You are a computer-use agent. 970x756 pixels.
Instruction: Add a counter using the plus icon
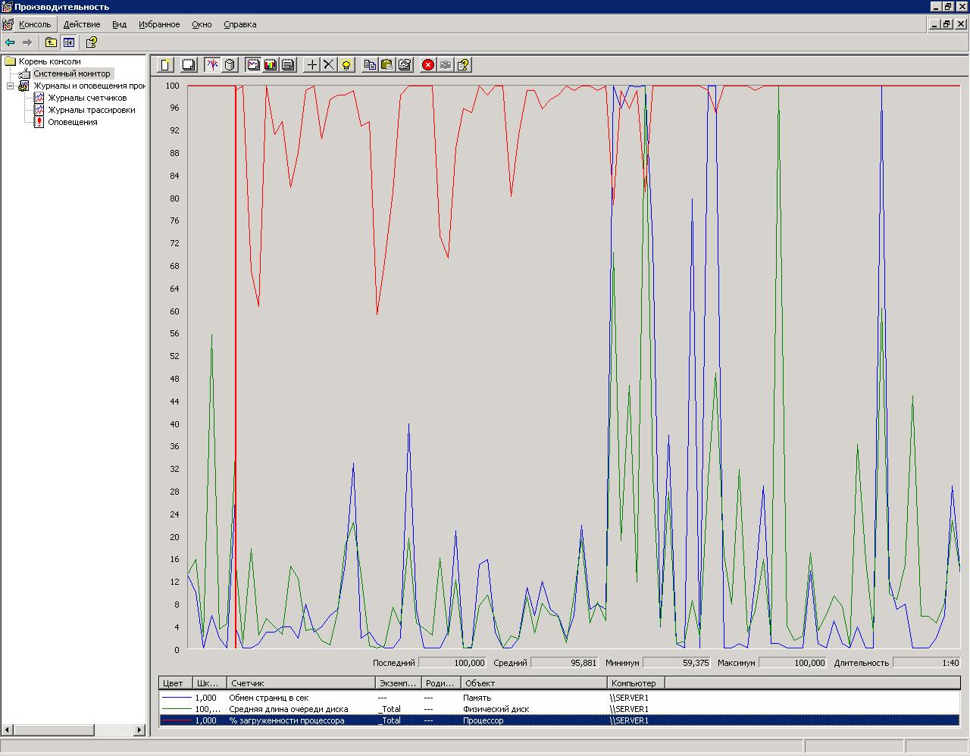coord(311,65)
